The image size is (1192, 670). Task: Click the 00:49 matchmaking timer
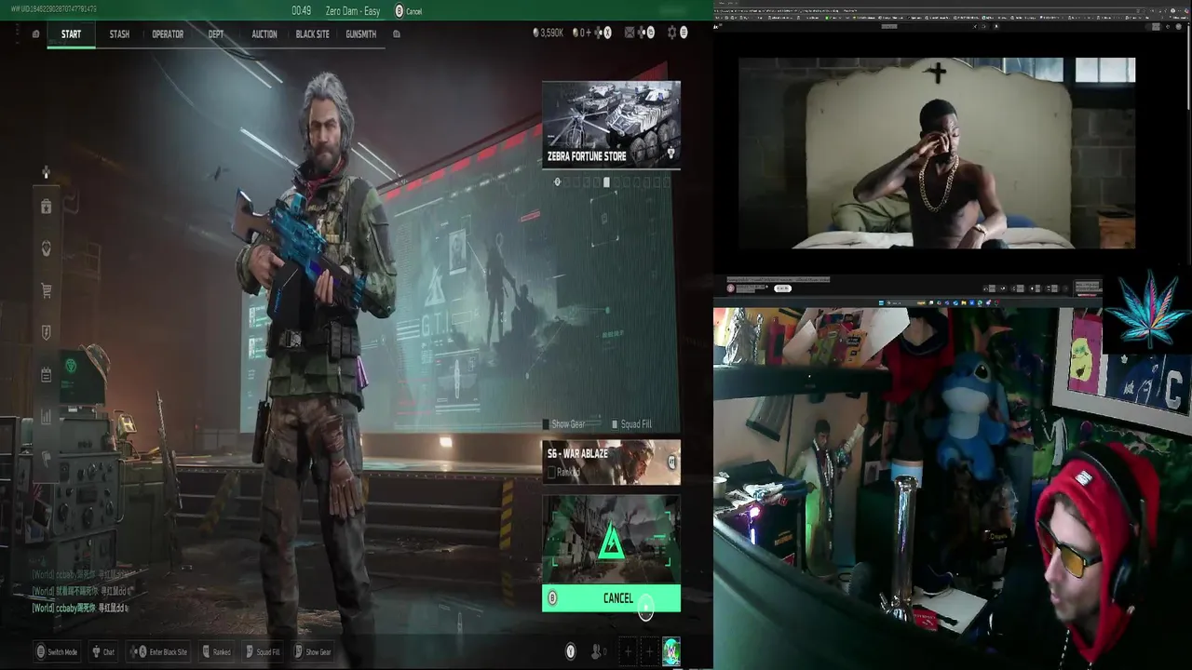(301, 11)
